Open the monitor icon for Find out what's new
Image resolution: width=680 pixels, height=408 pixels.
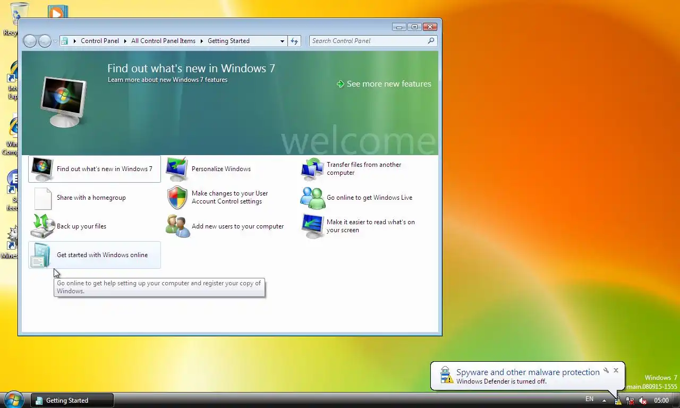42,169
